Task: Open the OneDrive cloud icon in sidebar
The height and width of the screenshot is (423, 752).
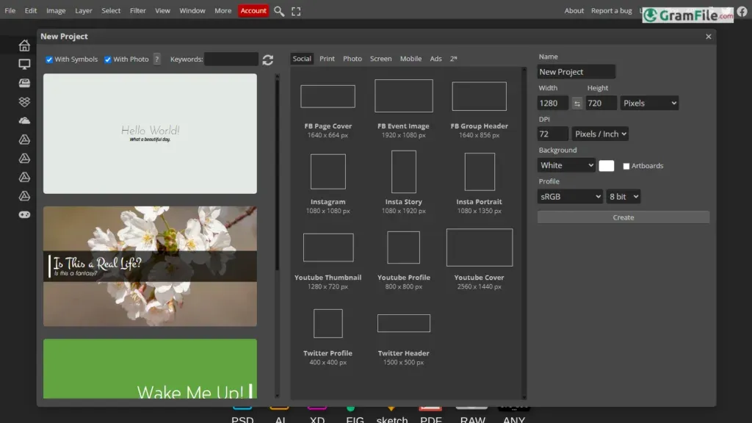Action: (24, 120)
